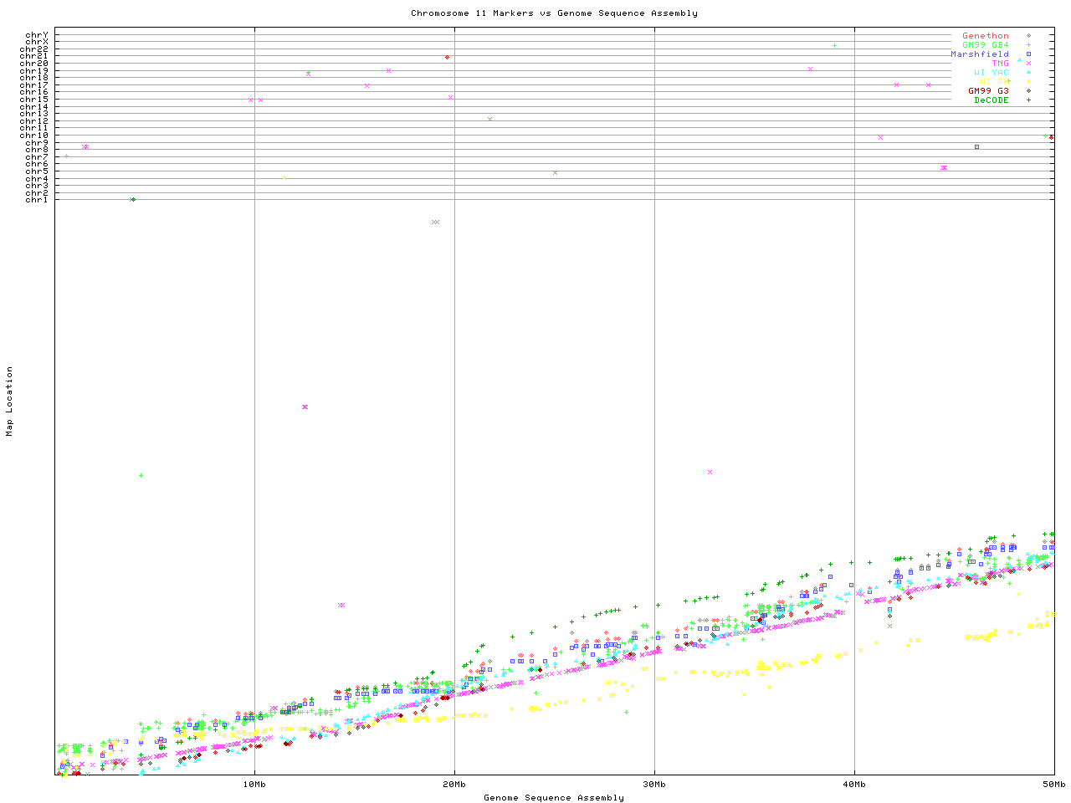Select the chr1 label on the y-axis
Viewport: 1071px width, 803px height.
point(37,200)
